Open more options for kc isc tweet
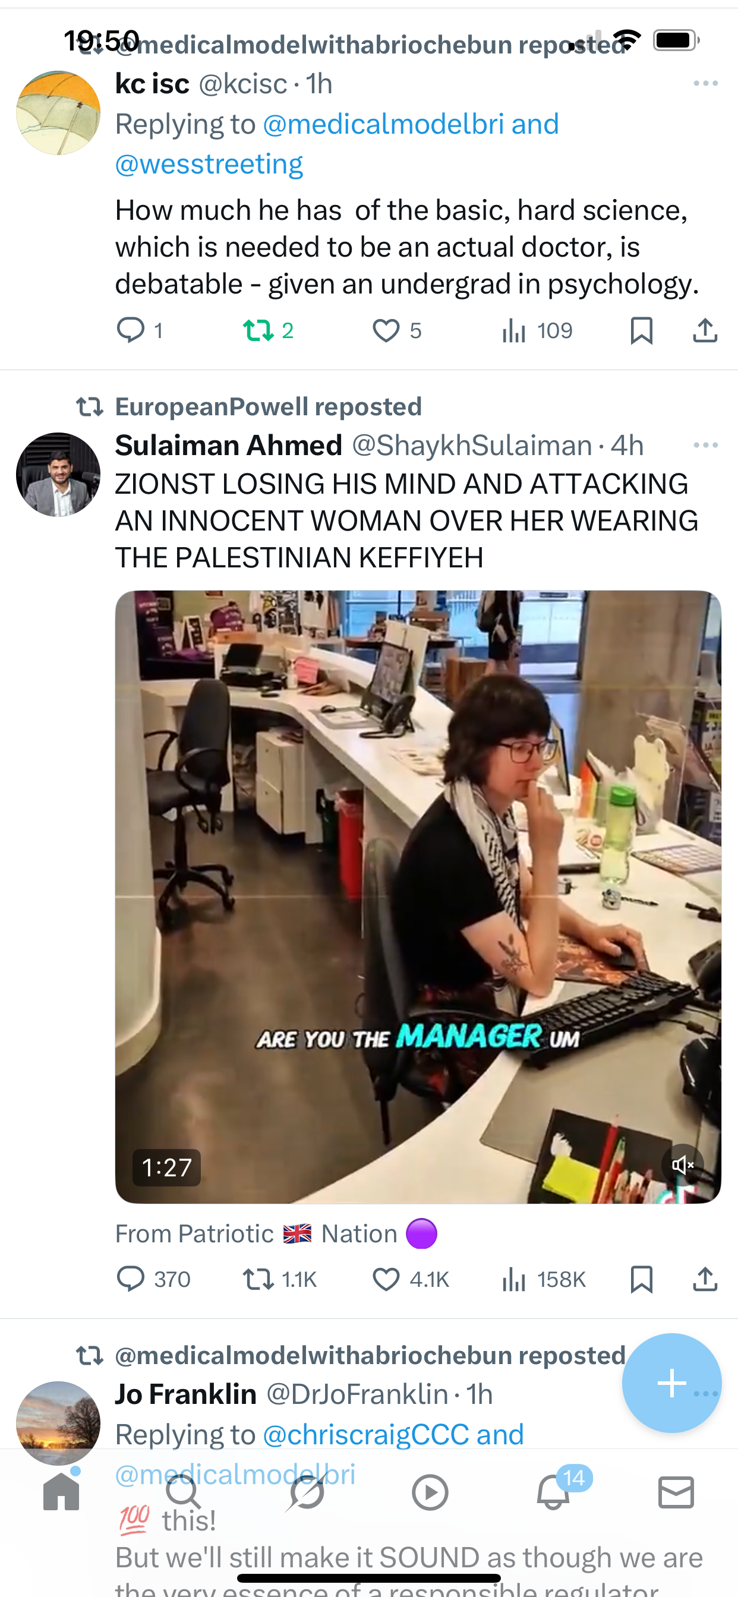The width and height of the screenshot is (738, 1597). [x=706, y=83]
